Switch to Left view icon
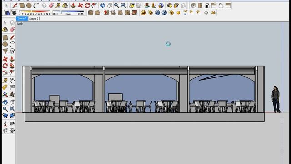 228,5
